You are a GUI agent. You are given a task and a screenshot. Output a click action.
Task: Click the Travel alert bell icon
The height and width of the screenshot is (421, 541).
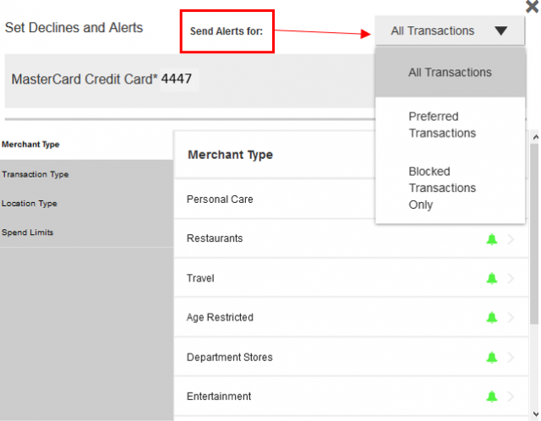coord(492,278)
